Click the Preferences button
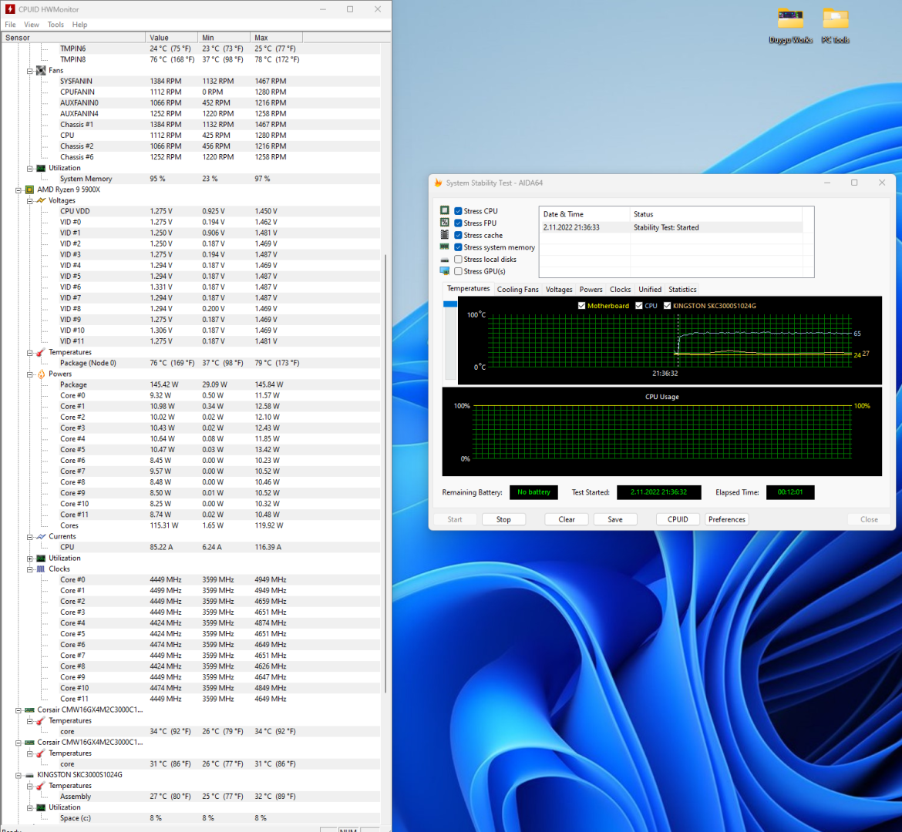Screen dimensions: 902x832 [726, 519]
